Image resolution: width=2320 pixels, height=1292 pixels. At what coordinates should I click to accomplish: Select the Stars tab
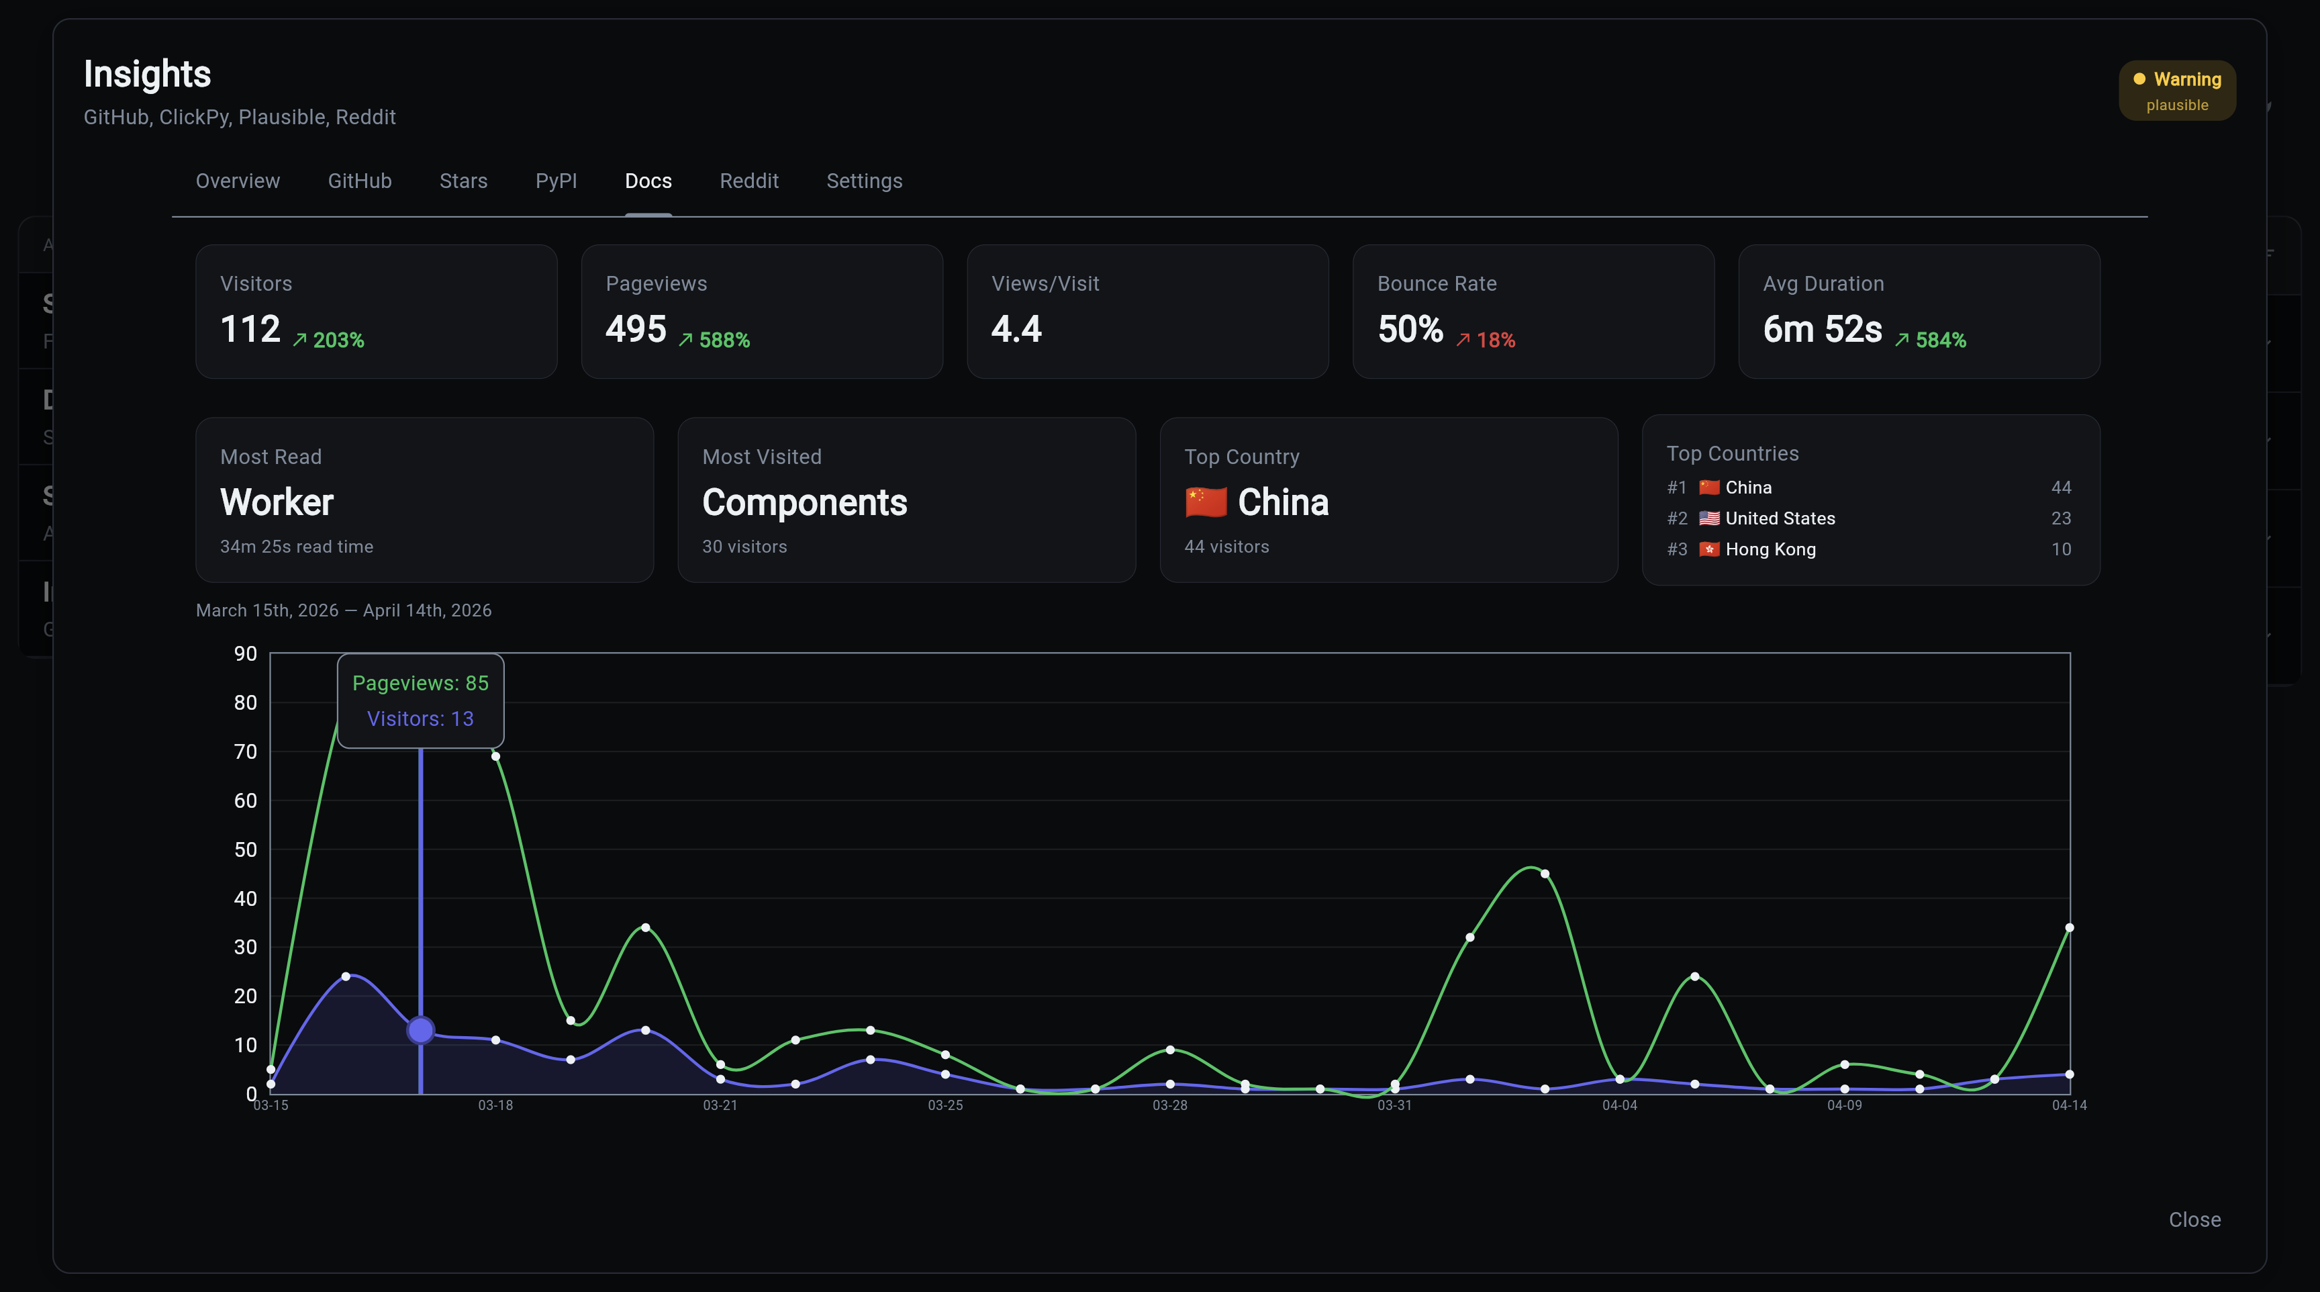[463, 181]
